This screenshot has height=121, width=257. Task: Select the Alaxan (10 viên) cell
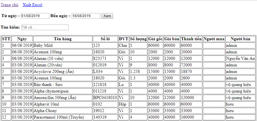coord(63,58)
